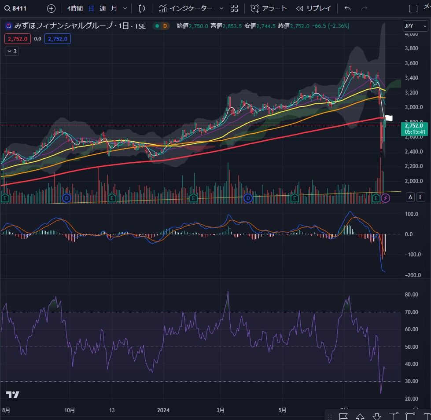Start bar replay with リプレイ
Image resolution: width=431 pixels, height=420 pixels.
tap(313, 8)
